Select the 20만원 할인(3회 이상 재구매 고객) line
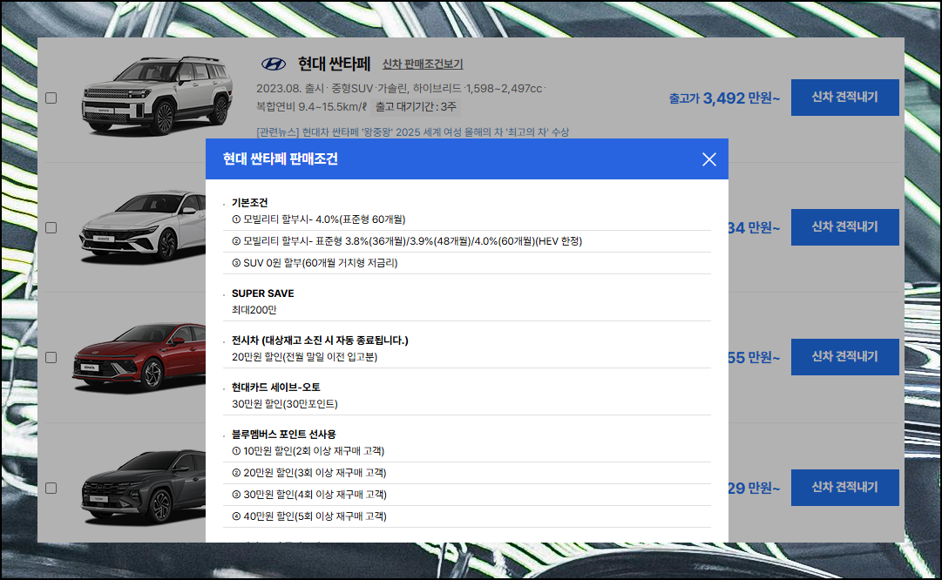The image size is (942, 580). coord(309,473)
